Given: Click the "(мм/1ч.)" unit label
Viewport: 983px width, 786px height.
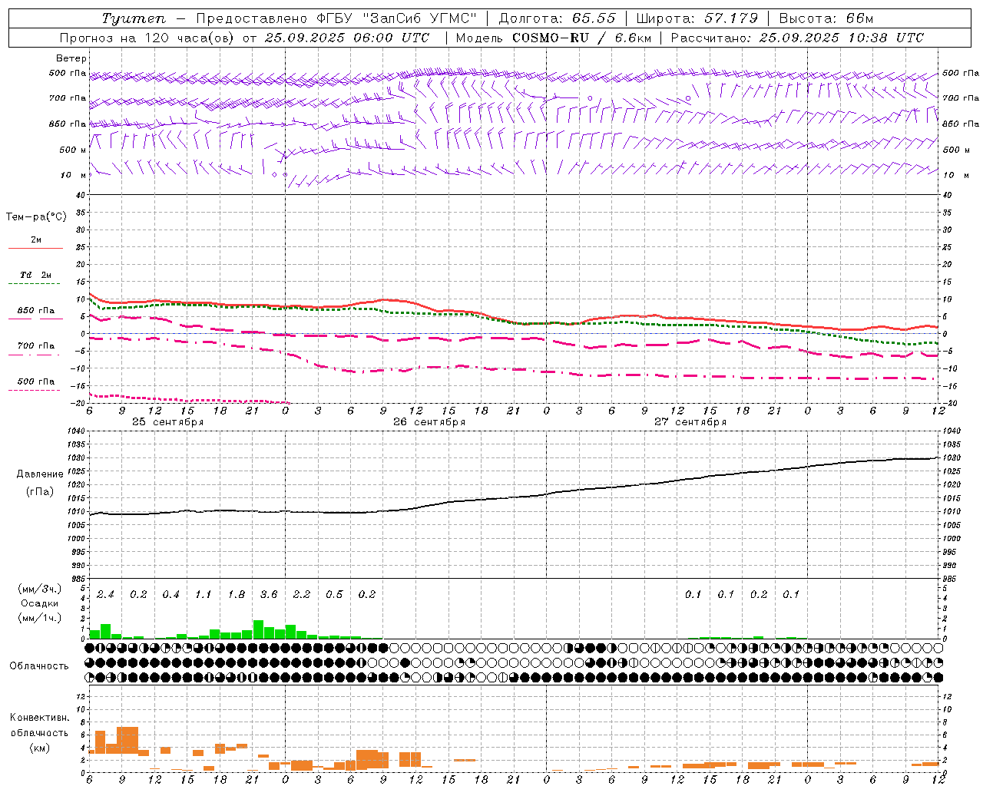Looking at the screenshot, I should (x=39, y=618).
